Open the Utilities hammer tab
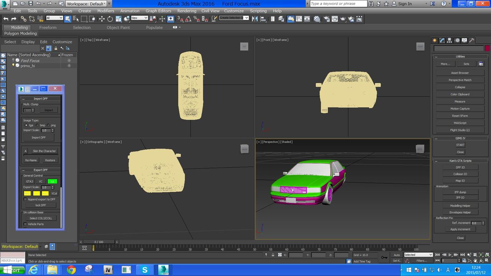The width and height of the screenshot is (491, 276). point(472,40)
